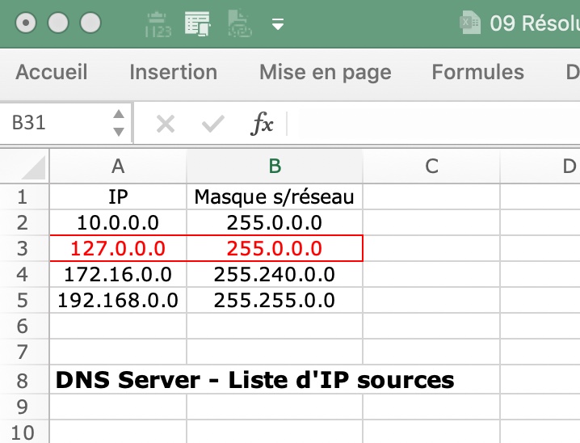Go to the Formules tab

pos(477,72)
